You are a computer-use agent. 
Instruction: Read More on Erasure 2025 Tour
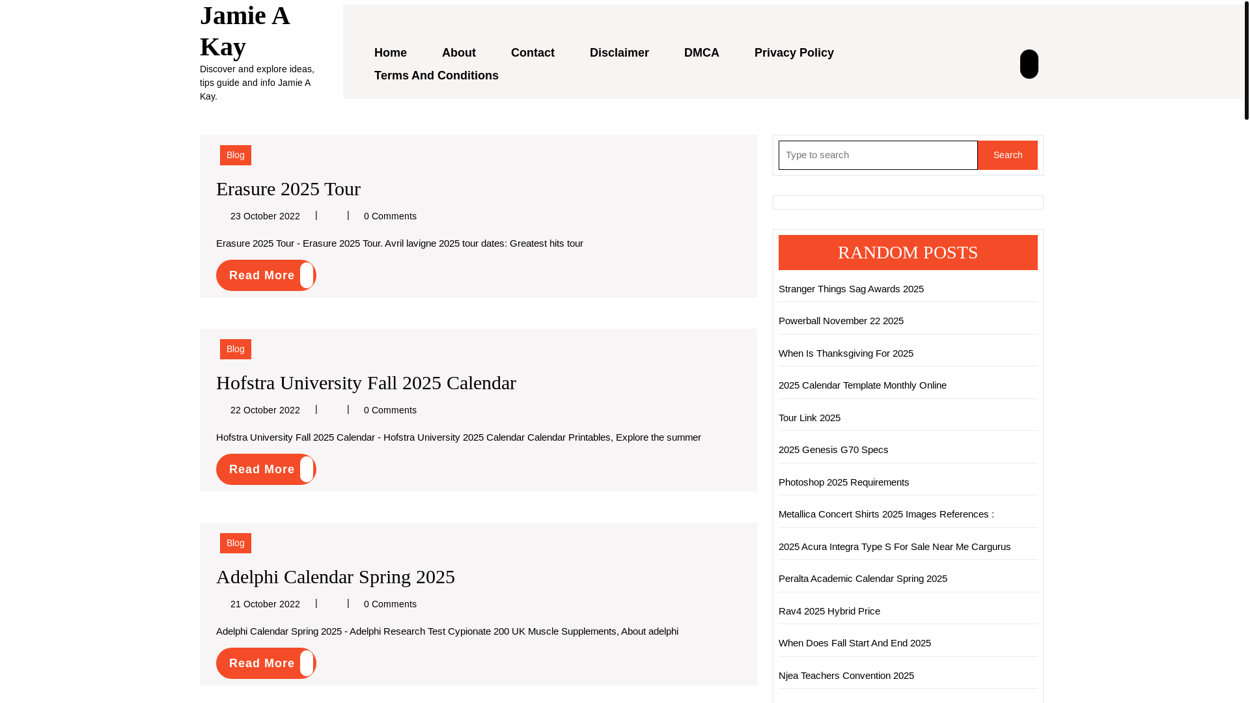tap(266, 275)
